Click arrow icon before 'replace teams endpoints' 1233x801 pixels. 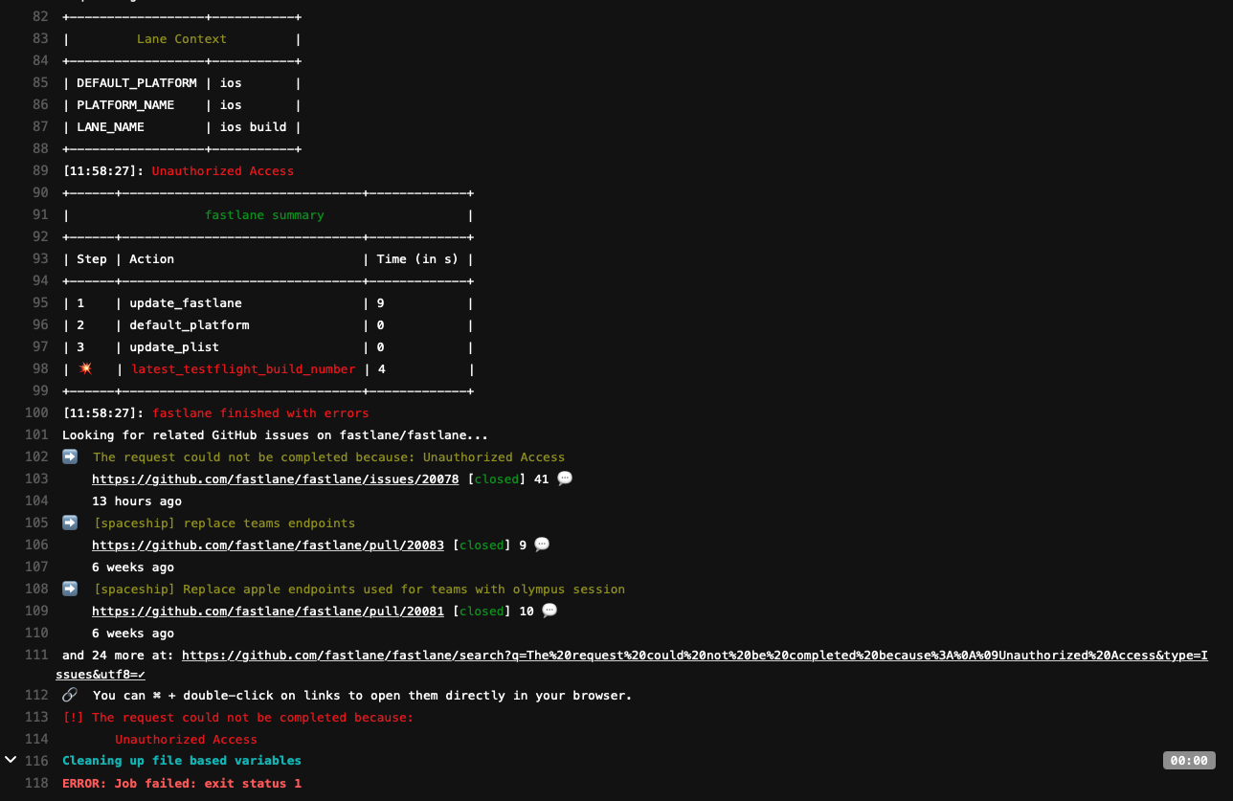click(70, 523)
